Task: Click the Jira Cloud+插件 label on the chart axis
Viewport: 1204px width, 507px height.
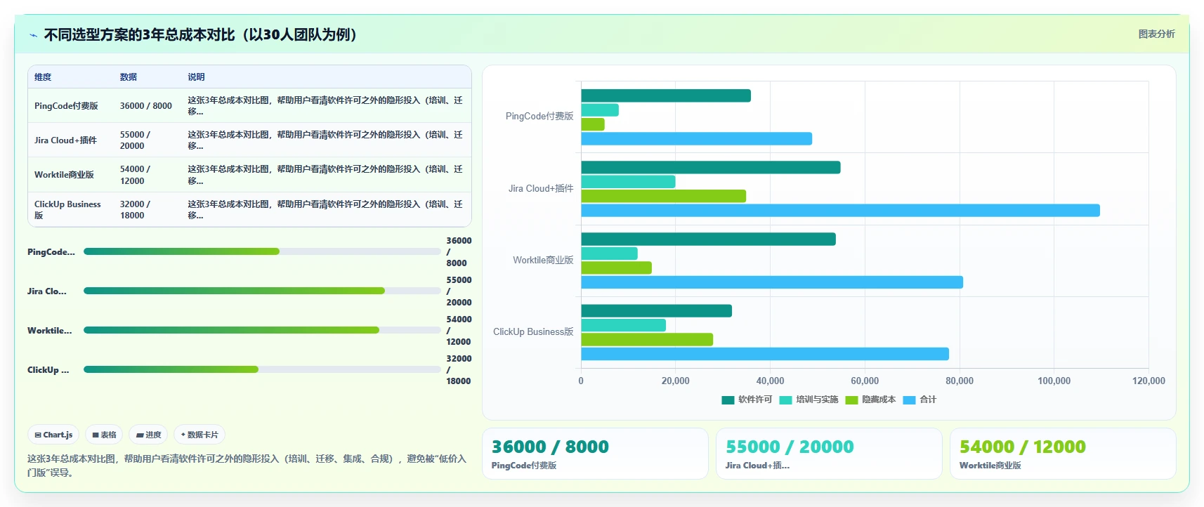Action: 541,188
